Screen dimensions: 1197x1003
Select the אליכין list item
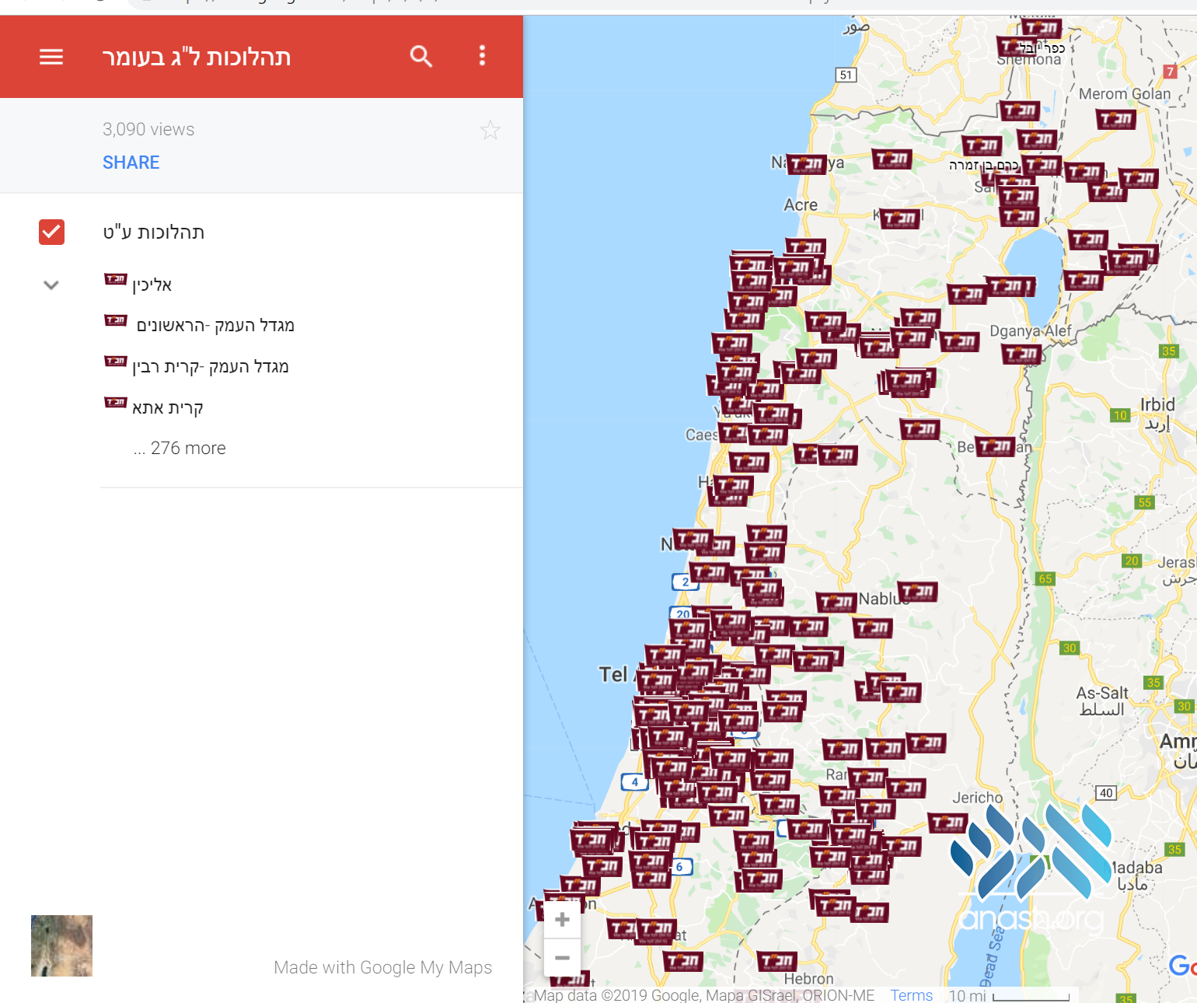coord(152,285)
